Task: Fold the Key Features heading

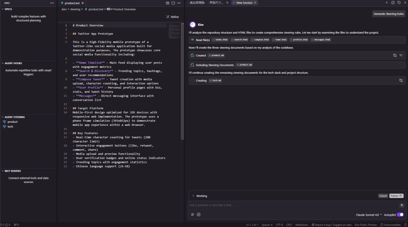Action: click(x=70, y=133)
